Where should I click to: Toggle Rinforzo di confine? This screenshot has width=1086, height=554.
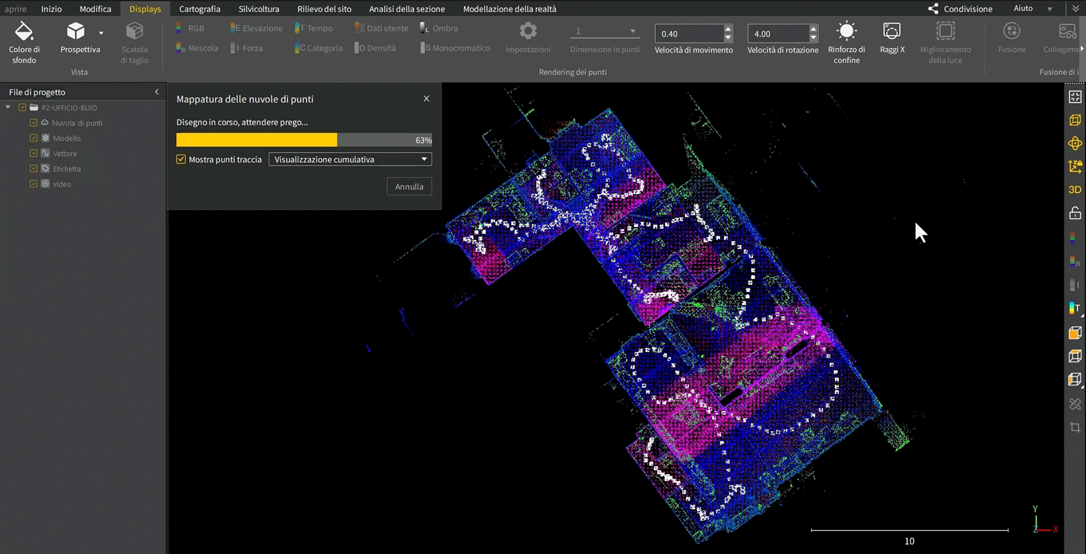(846, 42)
